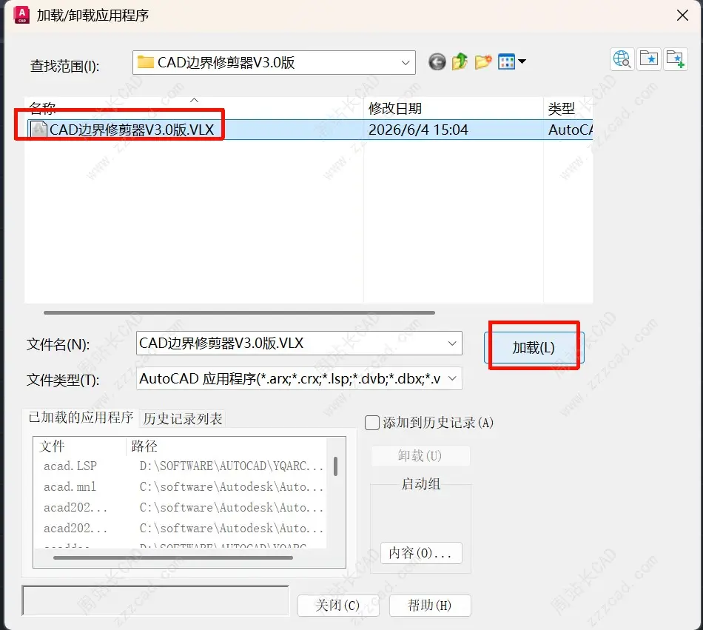
Task: Expand the 文件名 combo box arrow
Action: click(452, 344)
